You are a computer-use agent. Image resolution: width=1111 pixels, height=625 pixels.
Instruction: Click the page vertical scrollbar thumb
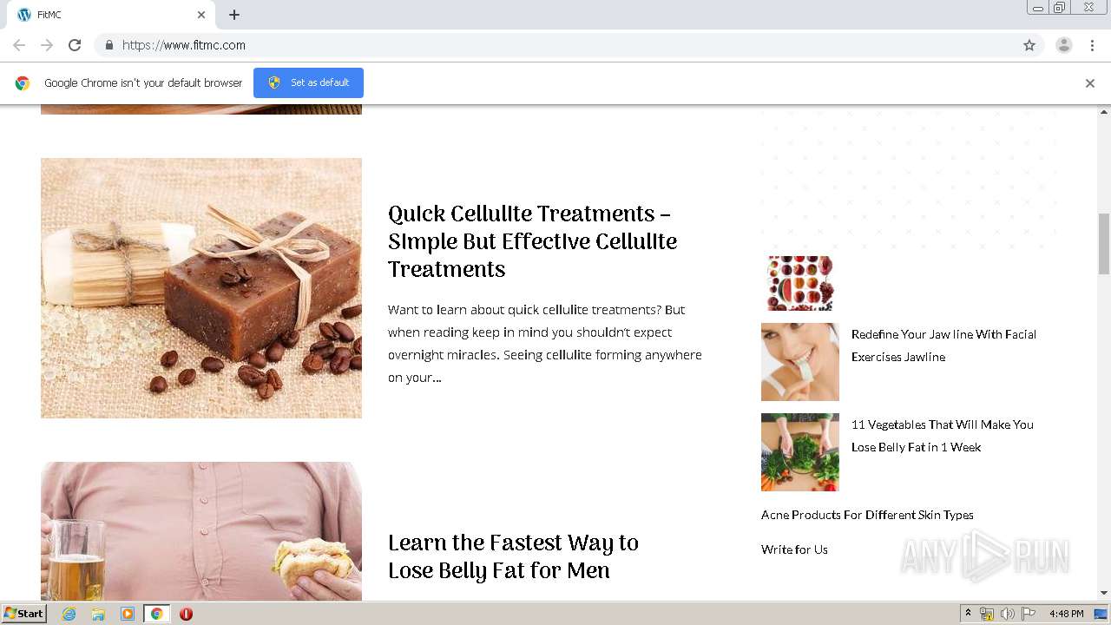point(1104,244)
